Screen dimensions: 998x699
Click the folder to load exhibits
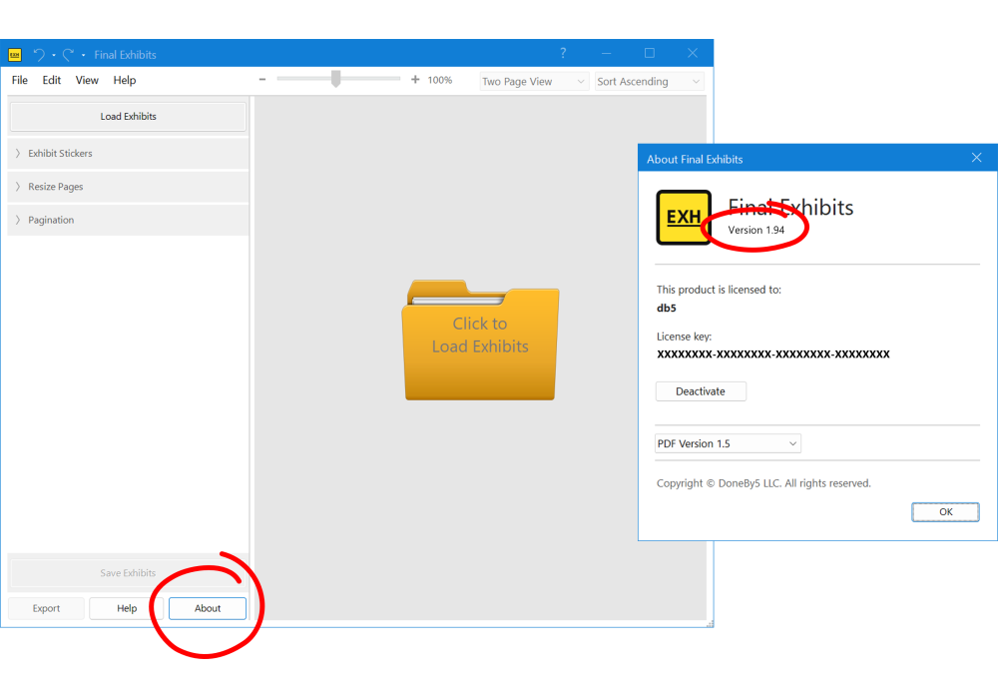tap(480, 342)
